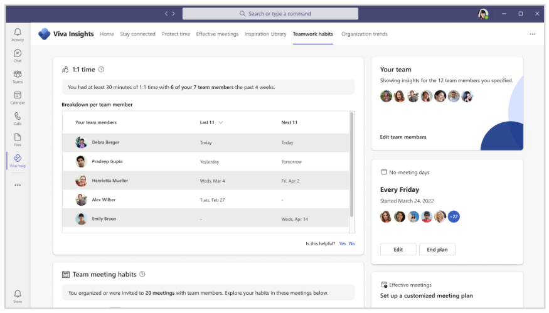The image size is (549, 313).
Task: Sort by Last 1:1 chevron
Action: (x=221, y=122)
